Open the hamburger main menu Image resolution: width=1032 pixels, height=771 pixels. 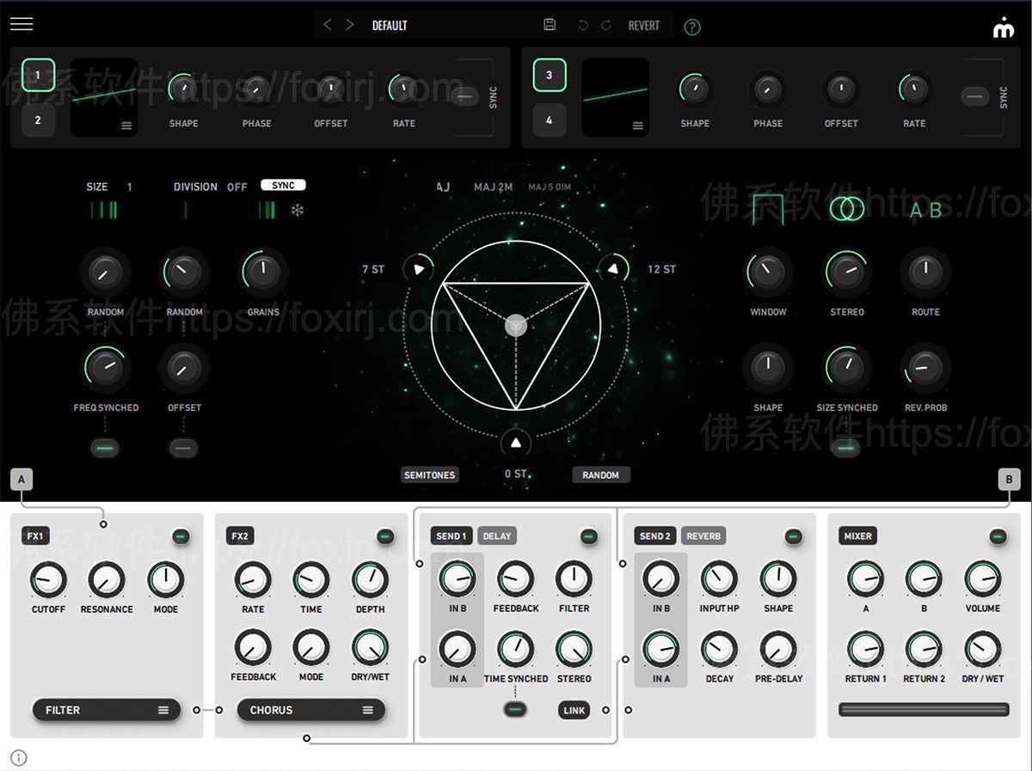(21, 24)
